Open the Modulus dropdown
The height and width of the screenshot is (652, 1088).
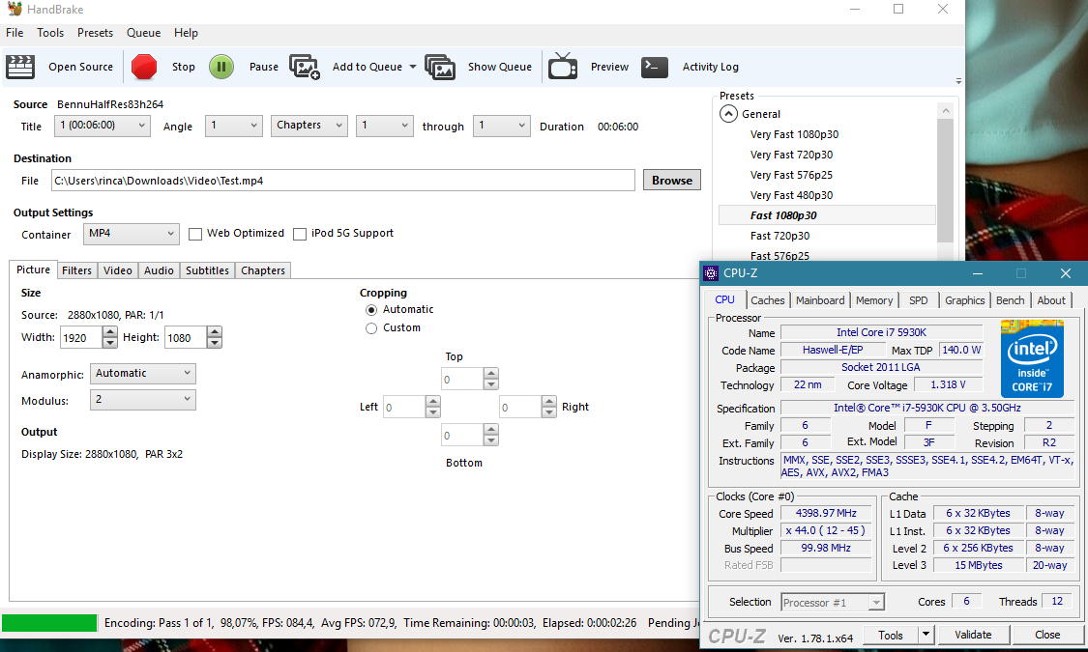point(143,400)
